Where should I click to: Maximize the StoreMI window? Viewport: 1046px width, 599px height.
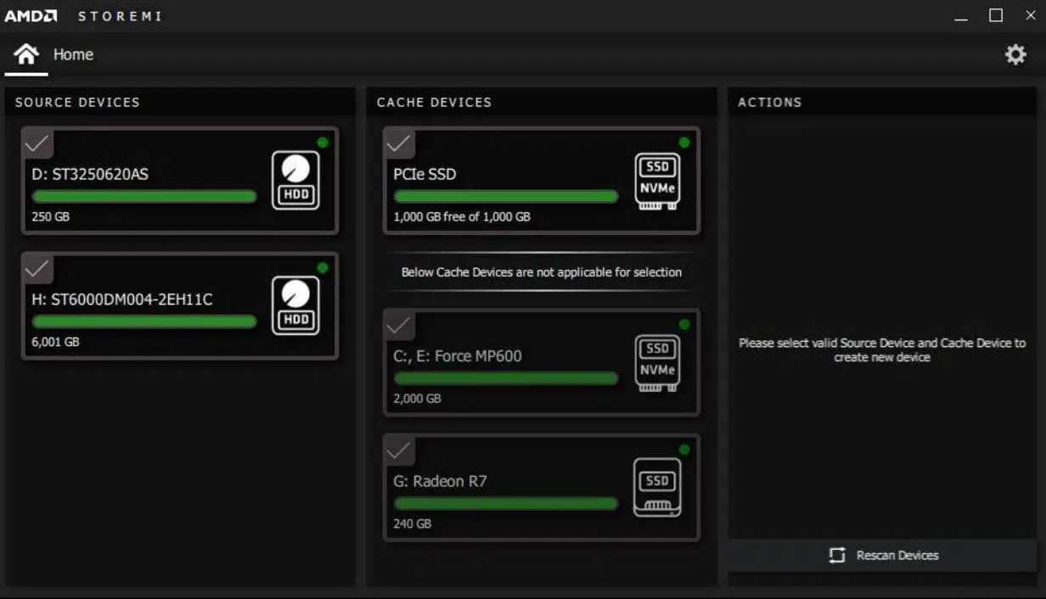point(996,16)
